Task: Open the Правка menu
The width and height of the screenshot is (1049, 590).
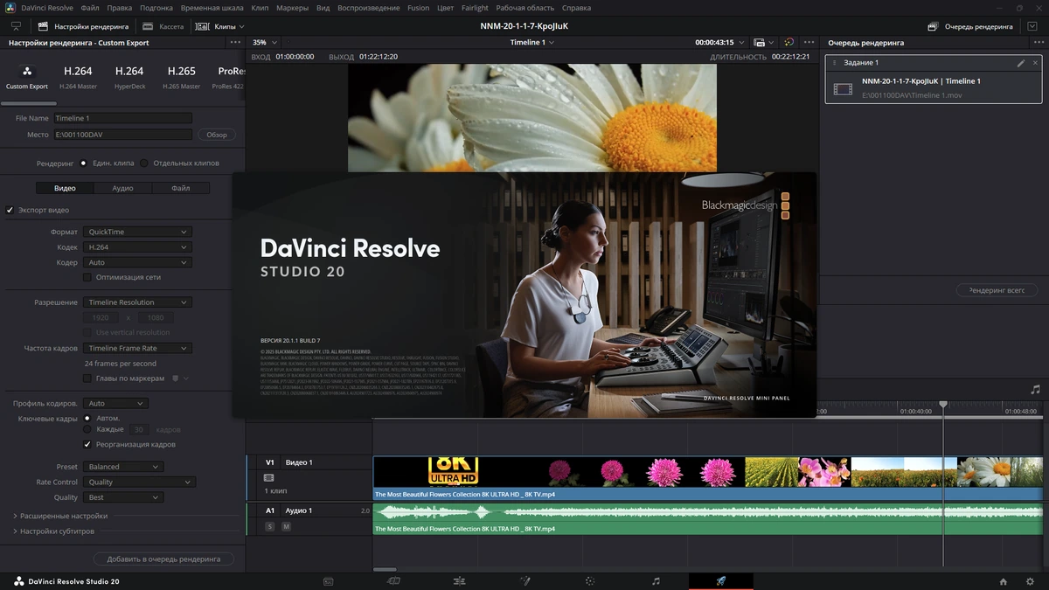Action: click(x=119, y=8)
